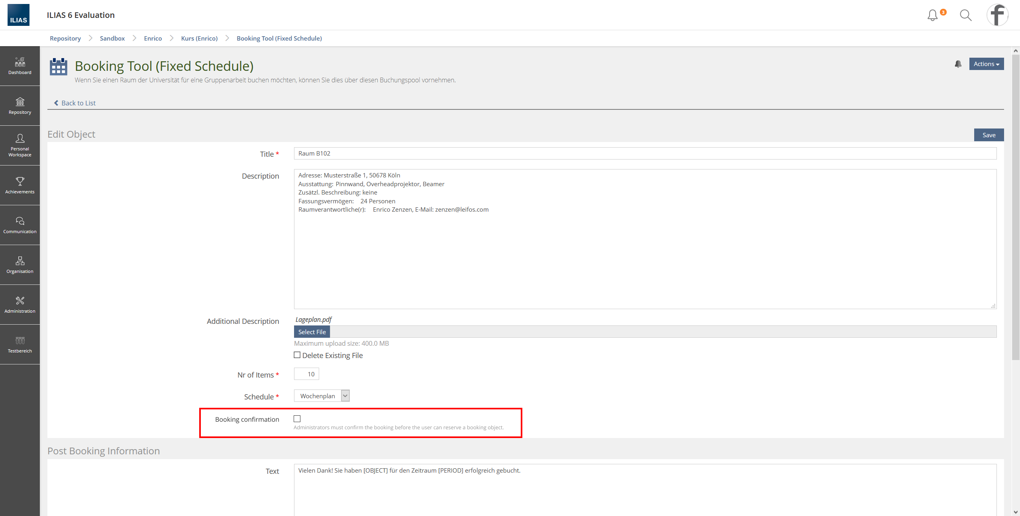
Task: Click the Title input field
Action: (645, 154)
